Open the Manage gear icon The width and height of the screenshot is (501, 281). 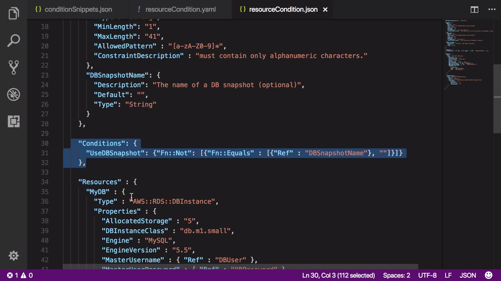(14, 256)
